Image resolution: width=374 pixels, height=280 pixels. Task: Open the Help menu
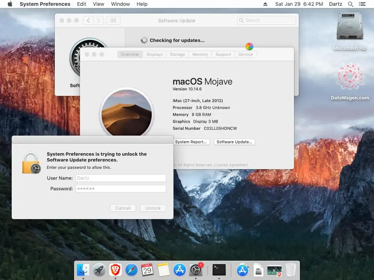click(x=142, y=4)
